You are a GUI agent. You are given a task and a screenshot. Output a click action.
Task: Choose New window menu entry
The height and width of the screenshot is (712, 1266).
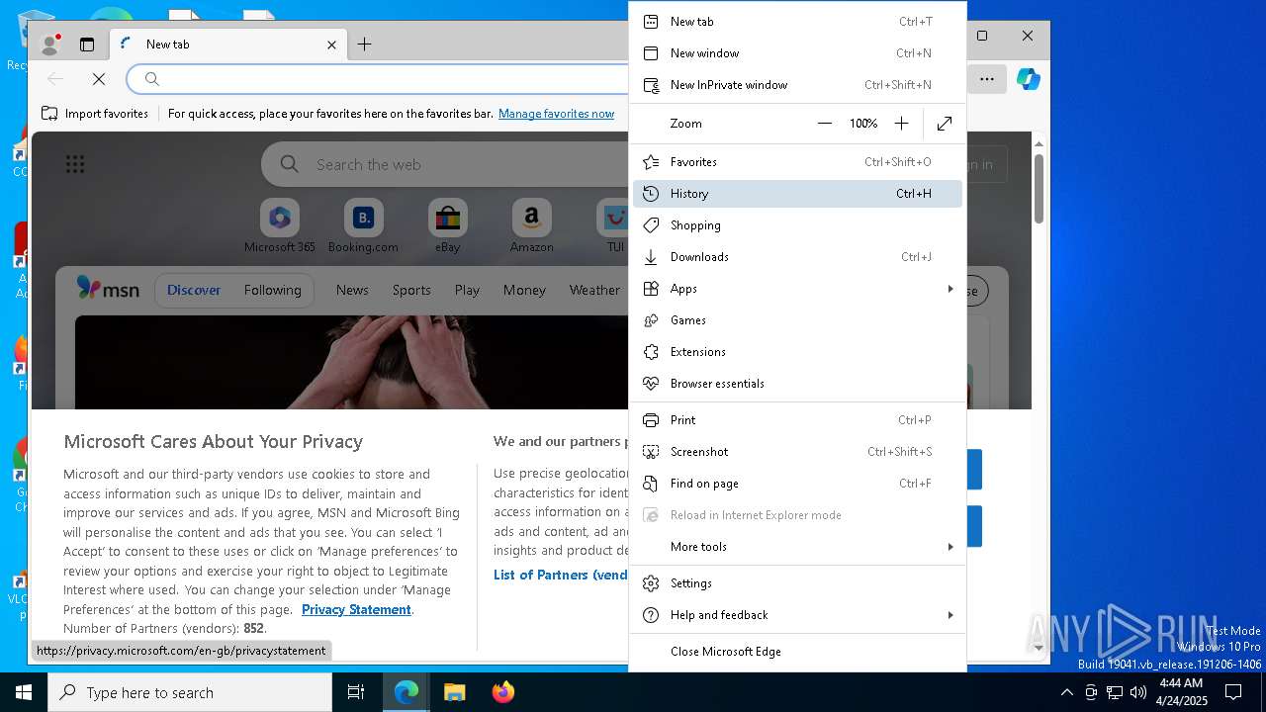click(x=797, y=53)
